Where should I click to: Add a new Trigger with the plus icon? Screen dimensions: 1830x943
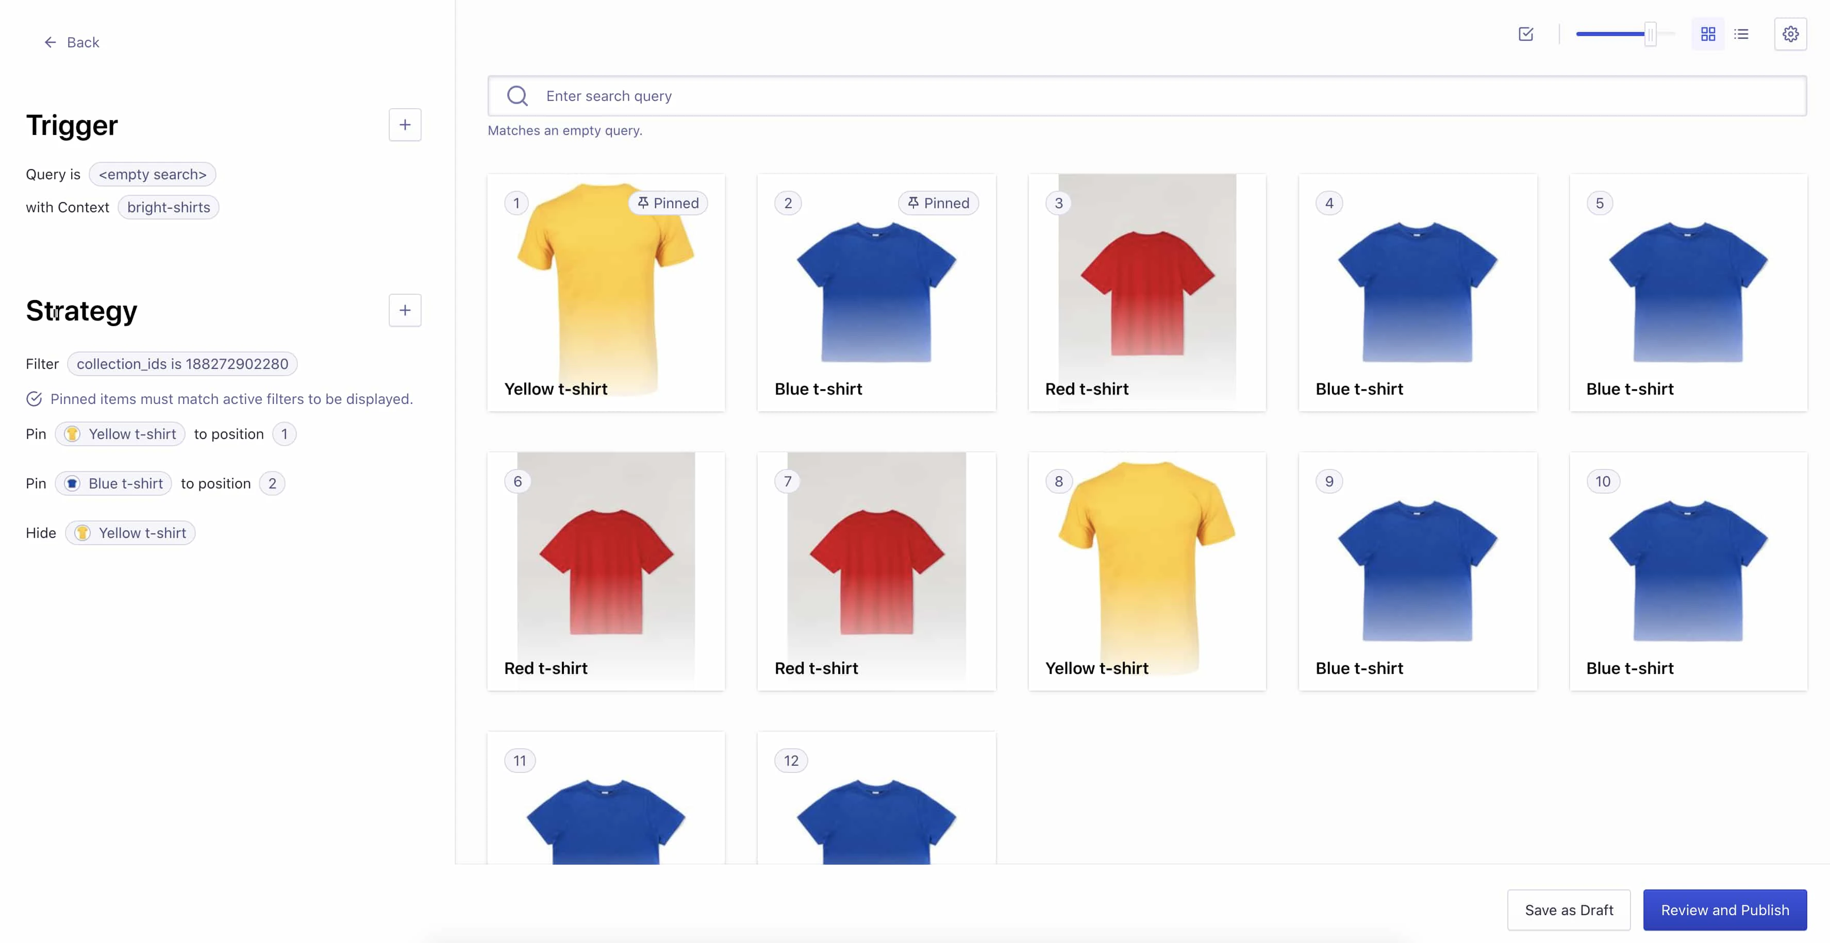(405, 124)
